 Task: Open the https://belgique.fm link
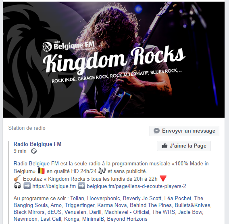pos(54,186)
